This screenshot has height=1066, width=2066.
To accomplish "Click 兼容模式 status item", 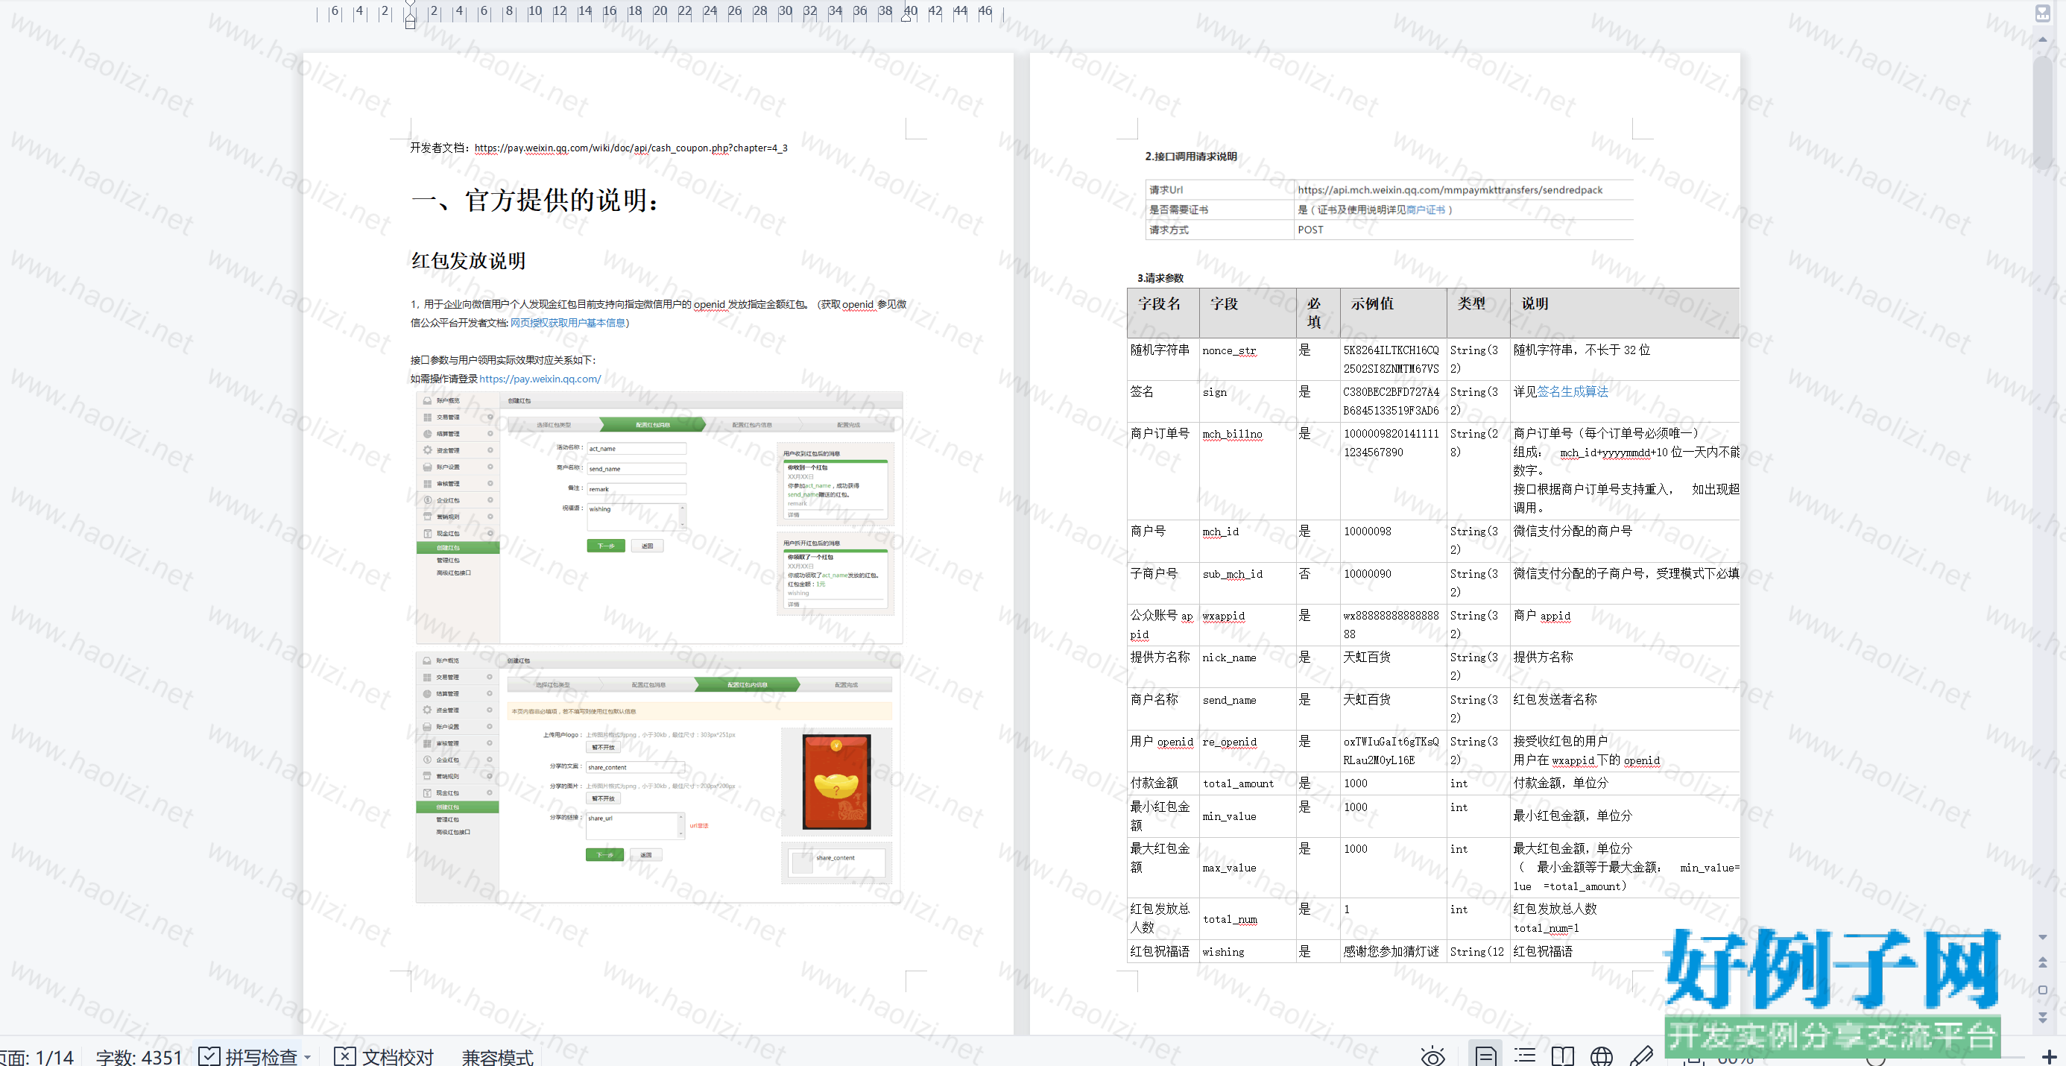I will 497,1056.
